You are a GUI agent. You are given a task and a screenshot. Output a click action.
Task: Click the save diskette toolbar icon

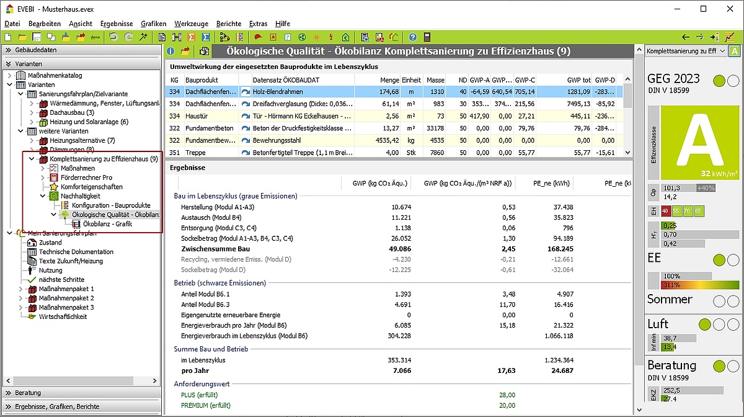(37, 37)
